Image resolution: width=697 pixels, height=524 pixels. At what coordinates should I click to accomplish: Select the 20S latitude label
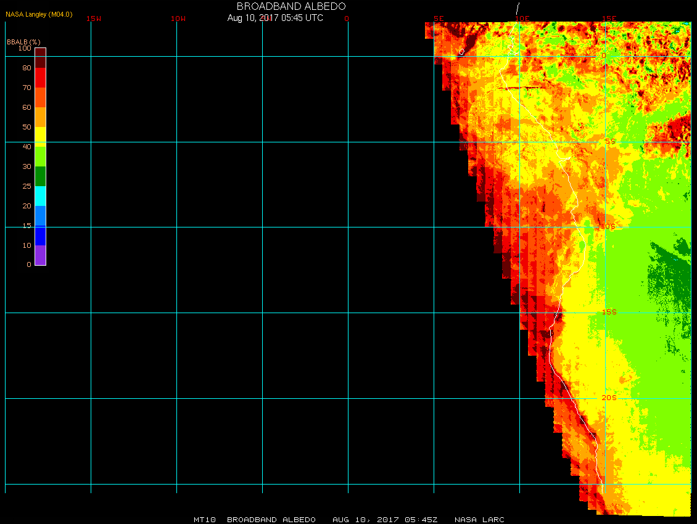pyautogui.click(x=609, y=398)
